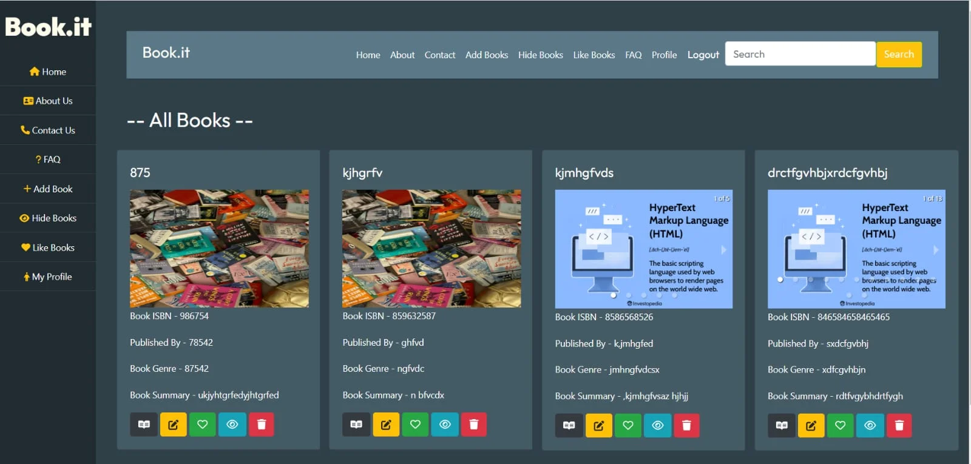Click the read book icon on the 875 card
The width and height of the screenshot is (971, 464).
(x=144, y=425)
